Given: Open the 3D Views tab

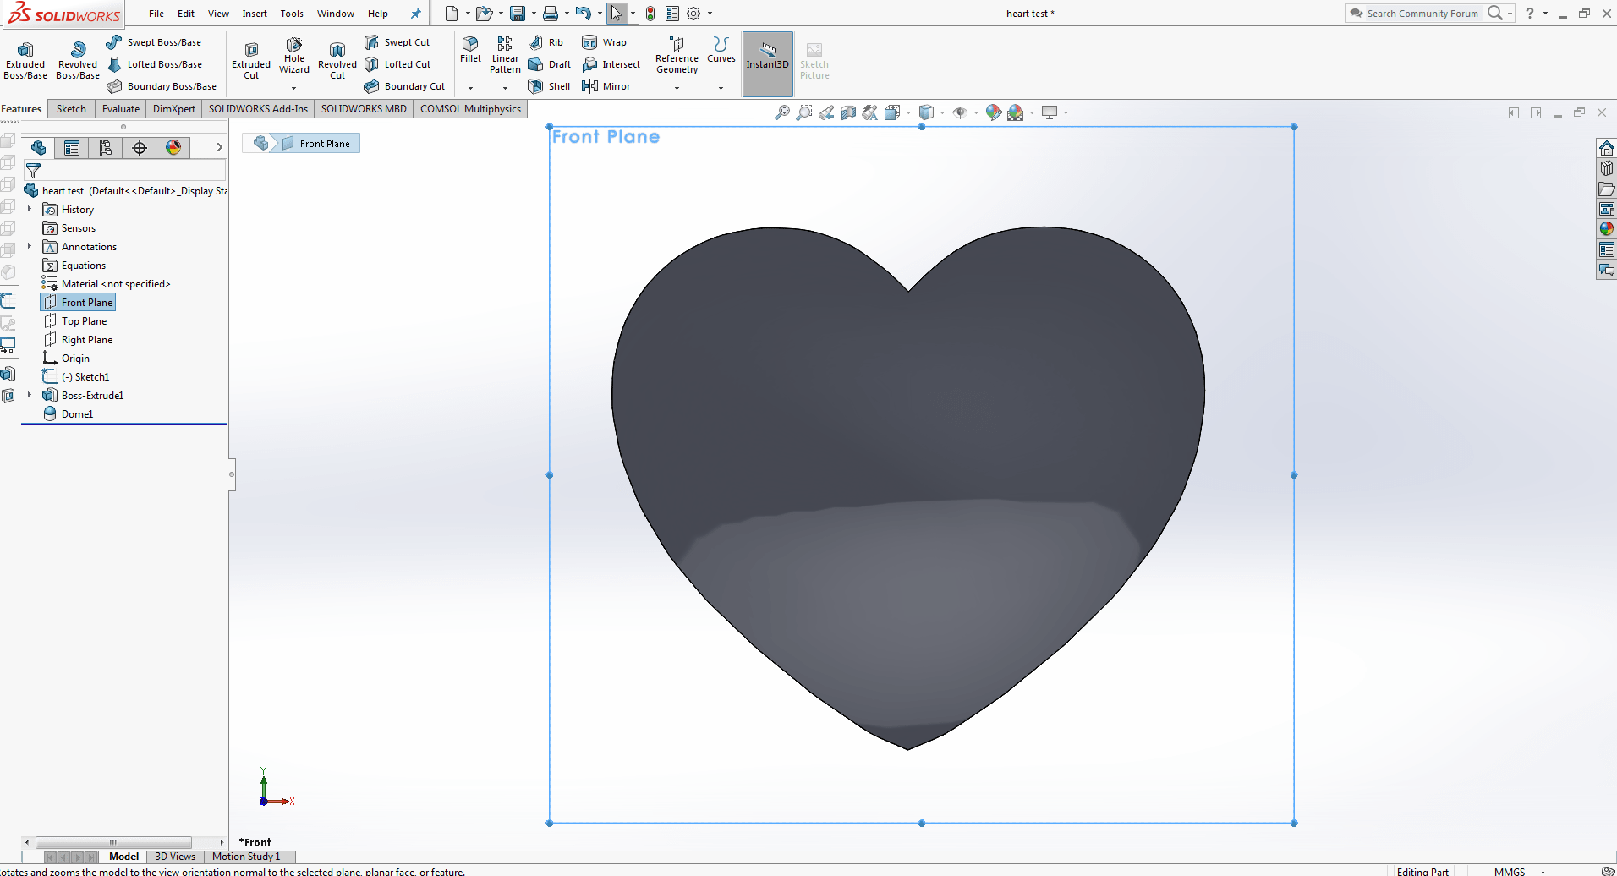Looking at the screenshot, I should point(175,857).
